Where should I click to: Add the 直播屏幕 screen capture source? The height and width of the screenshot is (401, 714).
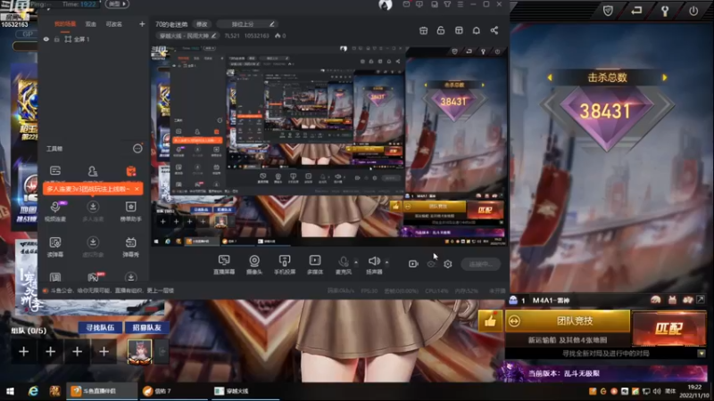click(x=224, y=264)
